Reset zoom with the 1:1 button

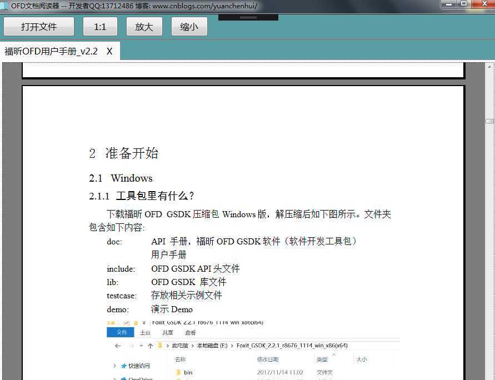click(100, 27)
